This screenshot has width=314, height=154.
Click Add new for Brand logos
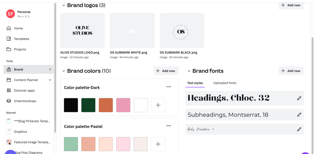click(x=291, y=5)
